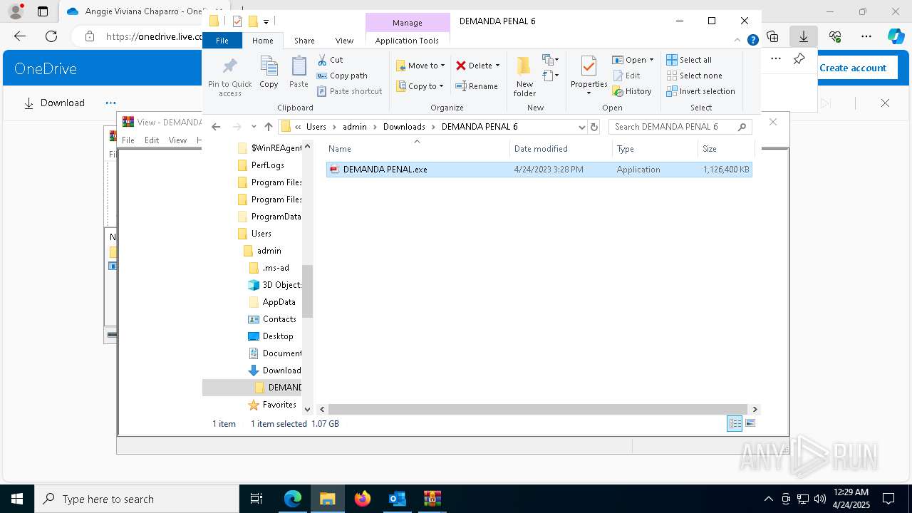
Task: Click Invert selection
Action: (x=700, y=91)
